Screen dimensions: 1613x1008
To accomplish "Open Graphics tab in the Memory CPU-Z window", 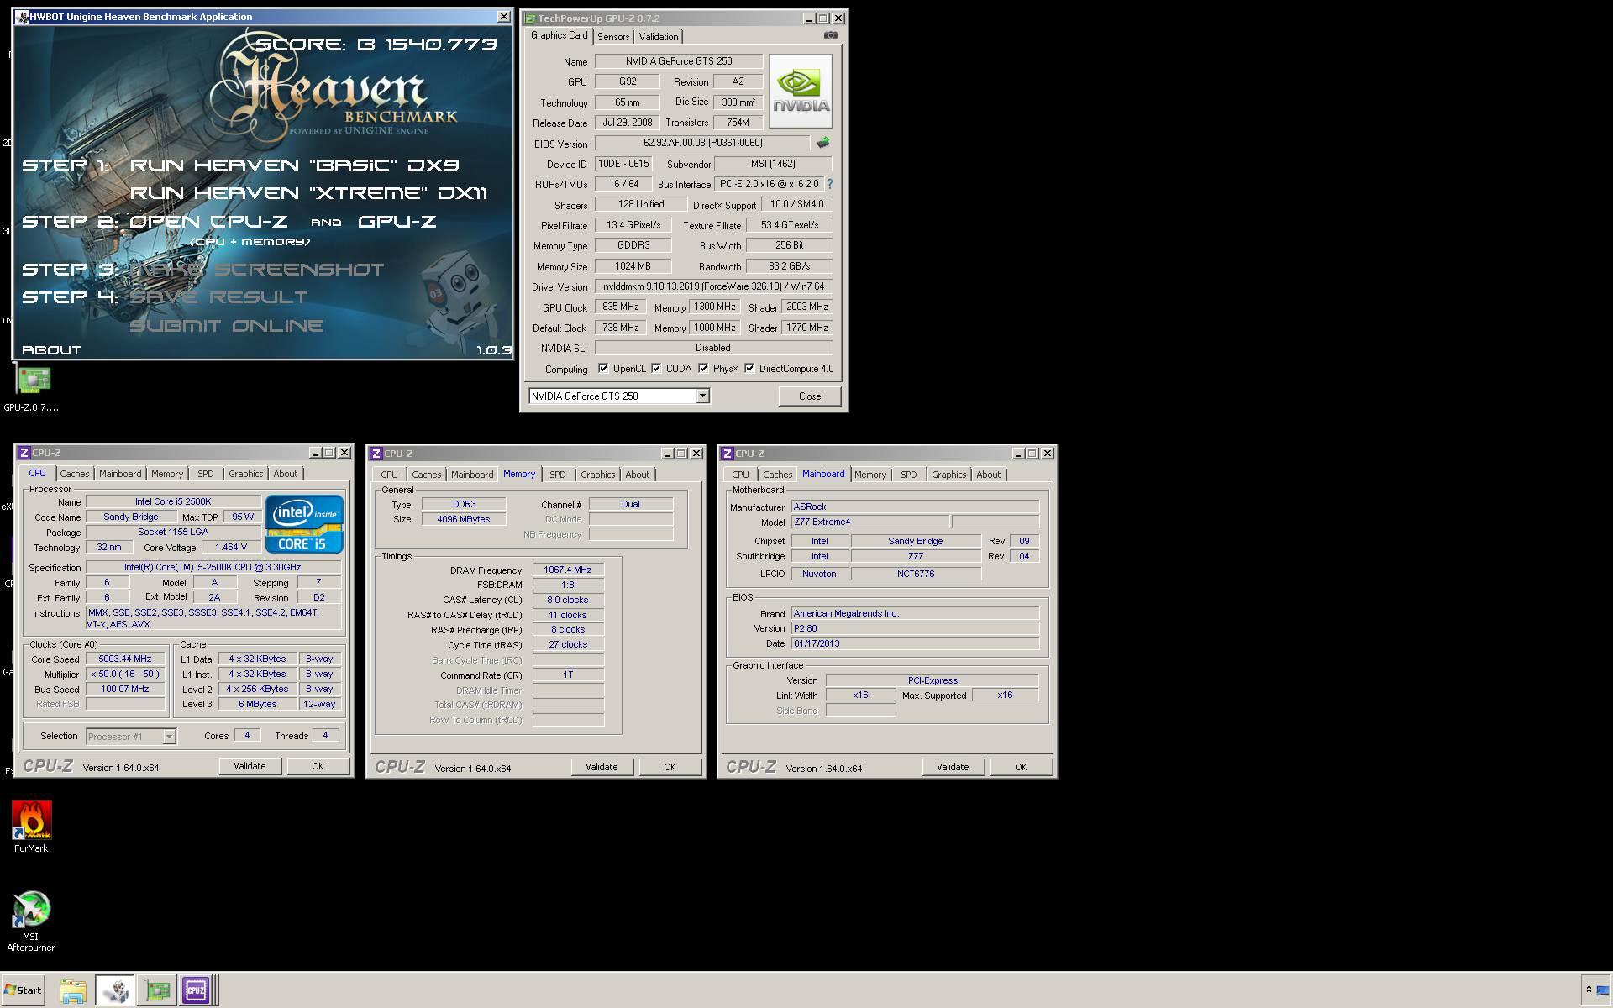I will (x=597, y=475).
